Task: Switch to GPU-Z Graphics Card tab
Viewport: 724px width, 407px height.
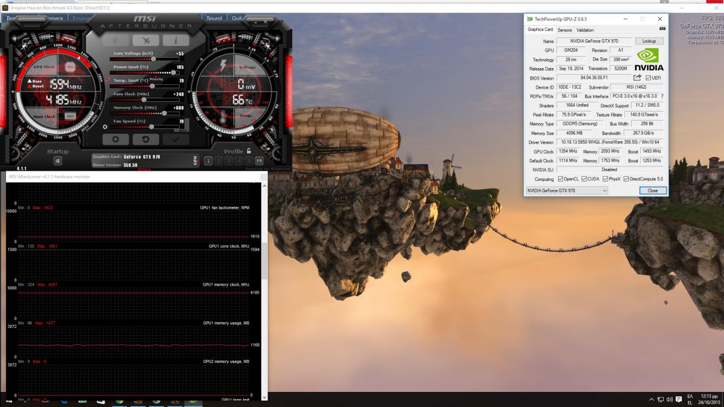Action: 540,30
